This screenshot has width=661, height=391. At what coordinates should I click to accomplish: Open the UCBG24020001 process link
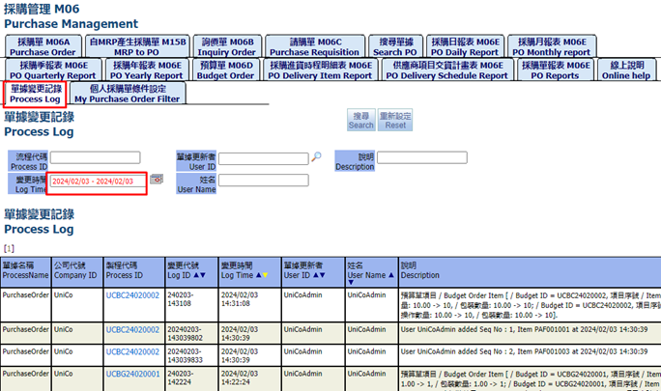point(132,374)
